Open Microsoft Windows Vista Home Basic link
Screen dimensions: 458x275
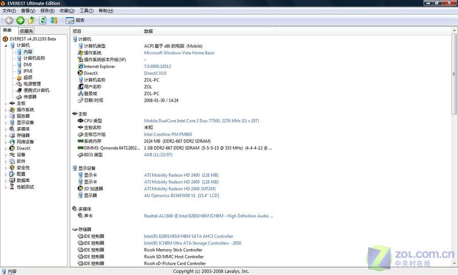coord(179,53)
